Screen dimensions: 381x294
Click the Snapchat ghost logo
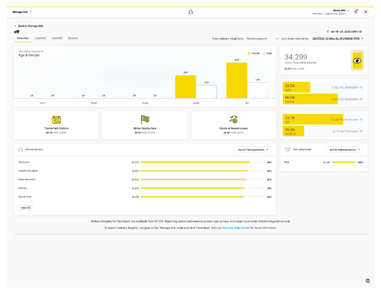point(190,12)
